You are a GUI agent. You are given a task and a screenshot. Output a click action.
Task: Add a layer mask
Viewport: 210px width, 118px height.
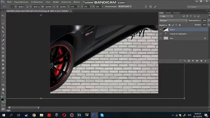pos(189,61)
